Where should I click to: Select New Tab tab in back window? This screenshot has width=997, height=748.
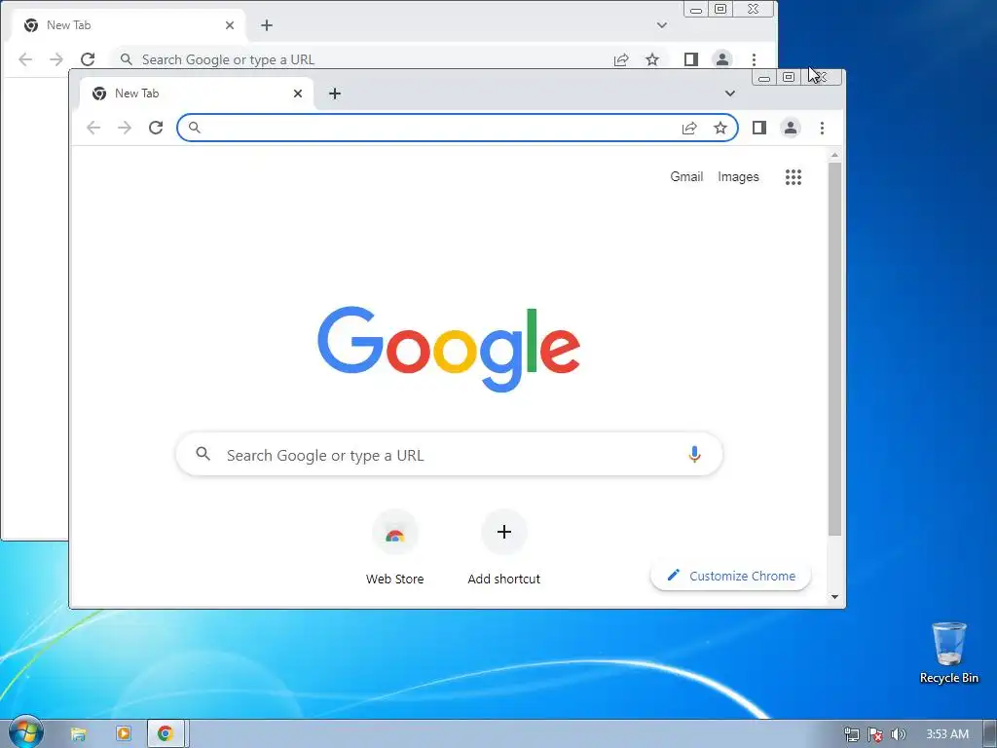click(129, 25)
